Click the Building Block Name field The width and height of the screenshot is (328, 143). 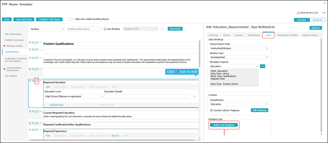tap(84, 29)
